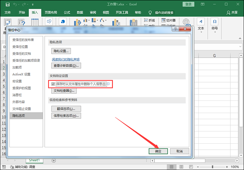This screenshot has width=244, height=170.
Task: Open the Quick Access Toolbar customize dropdown
Action: (x=33, y=5)
